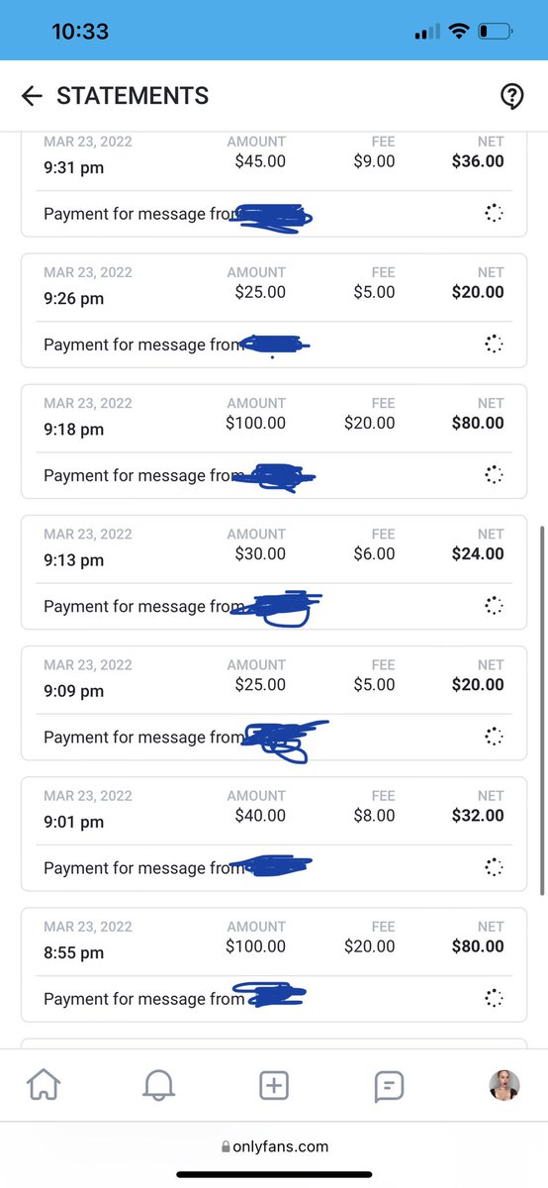
Task: Tap the back arrow beside STATEMENTS
Action: click(x=32, y=96)
